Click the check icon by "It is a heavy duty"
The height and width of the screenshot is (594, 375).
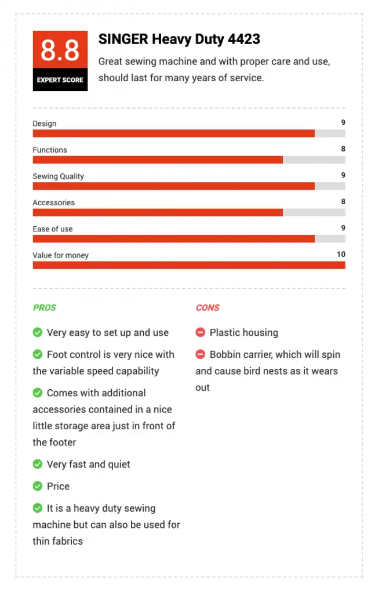[38, 508]
